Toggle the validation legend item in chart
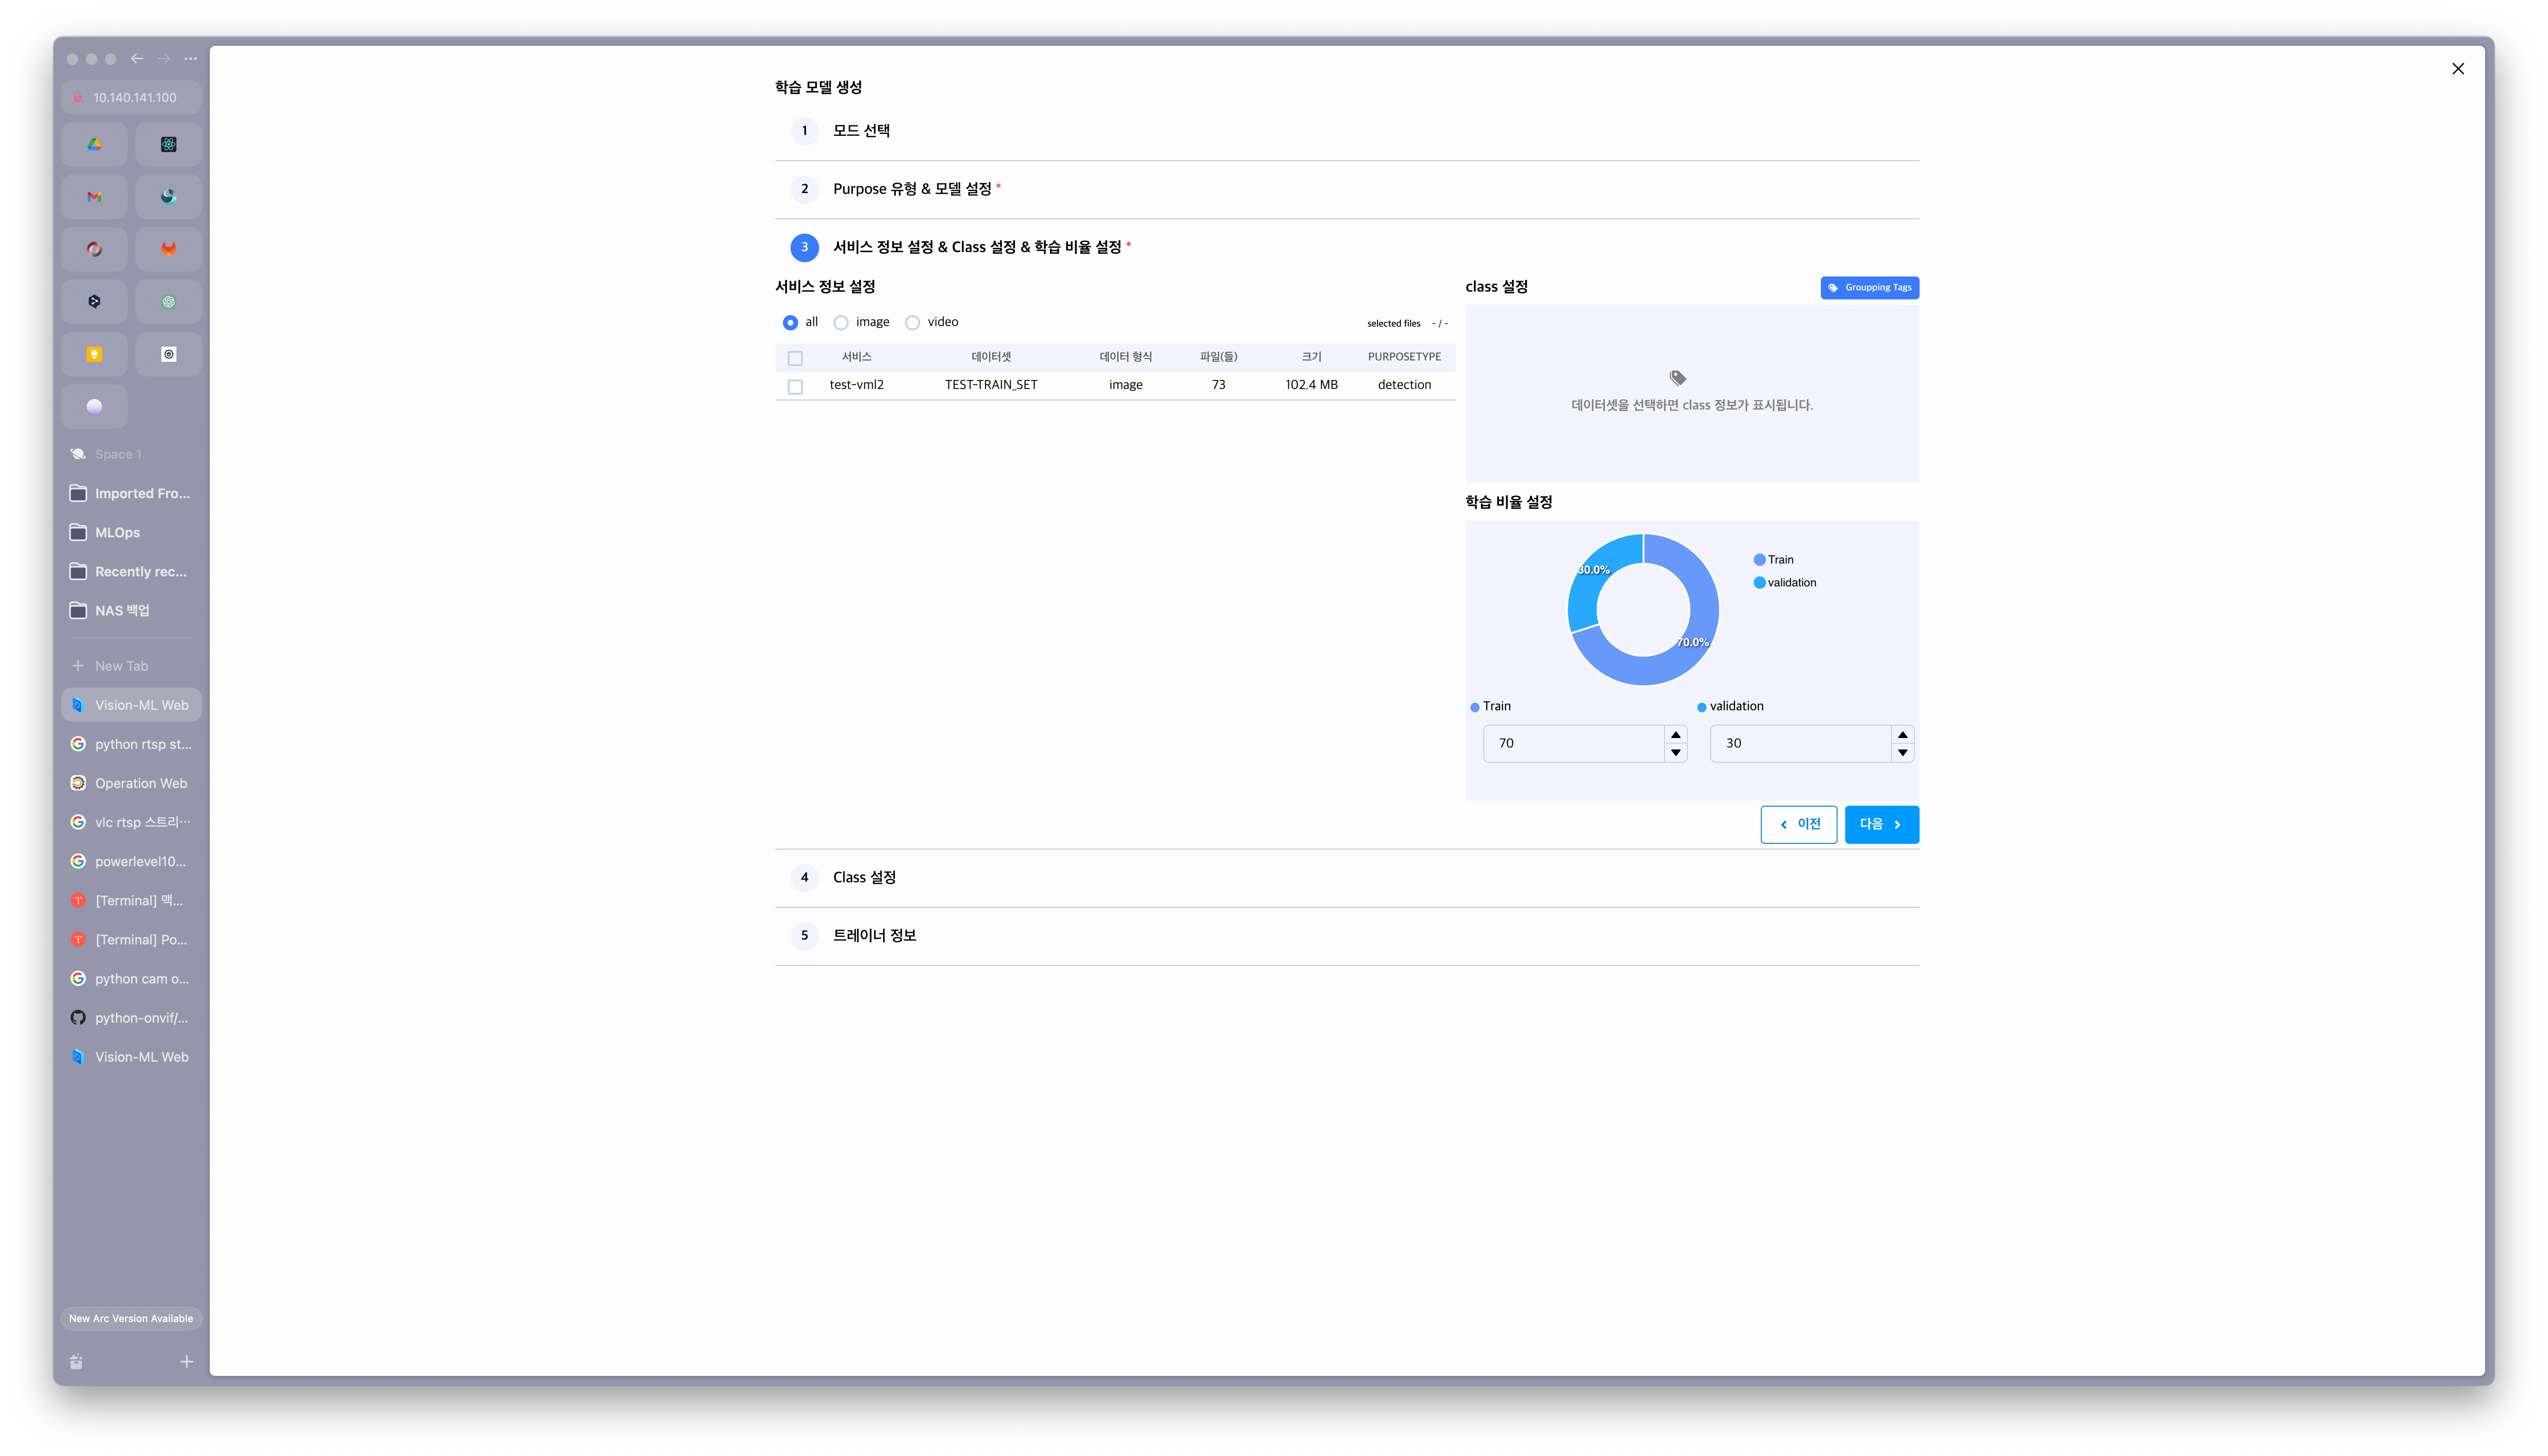2548x1456 pixels. click(x=1785, y=582)
